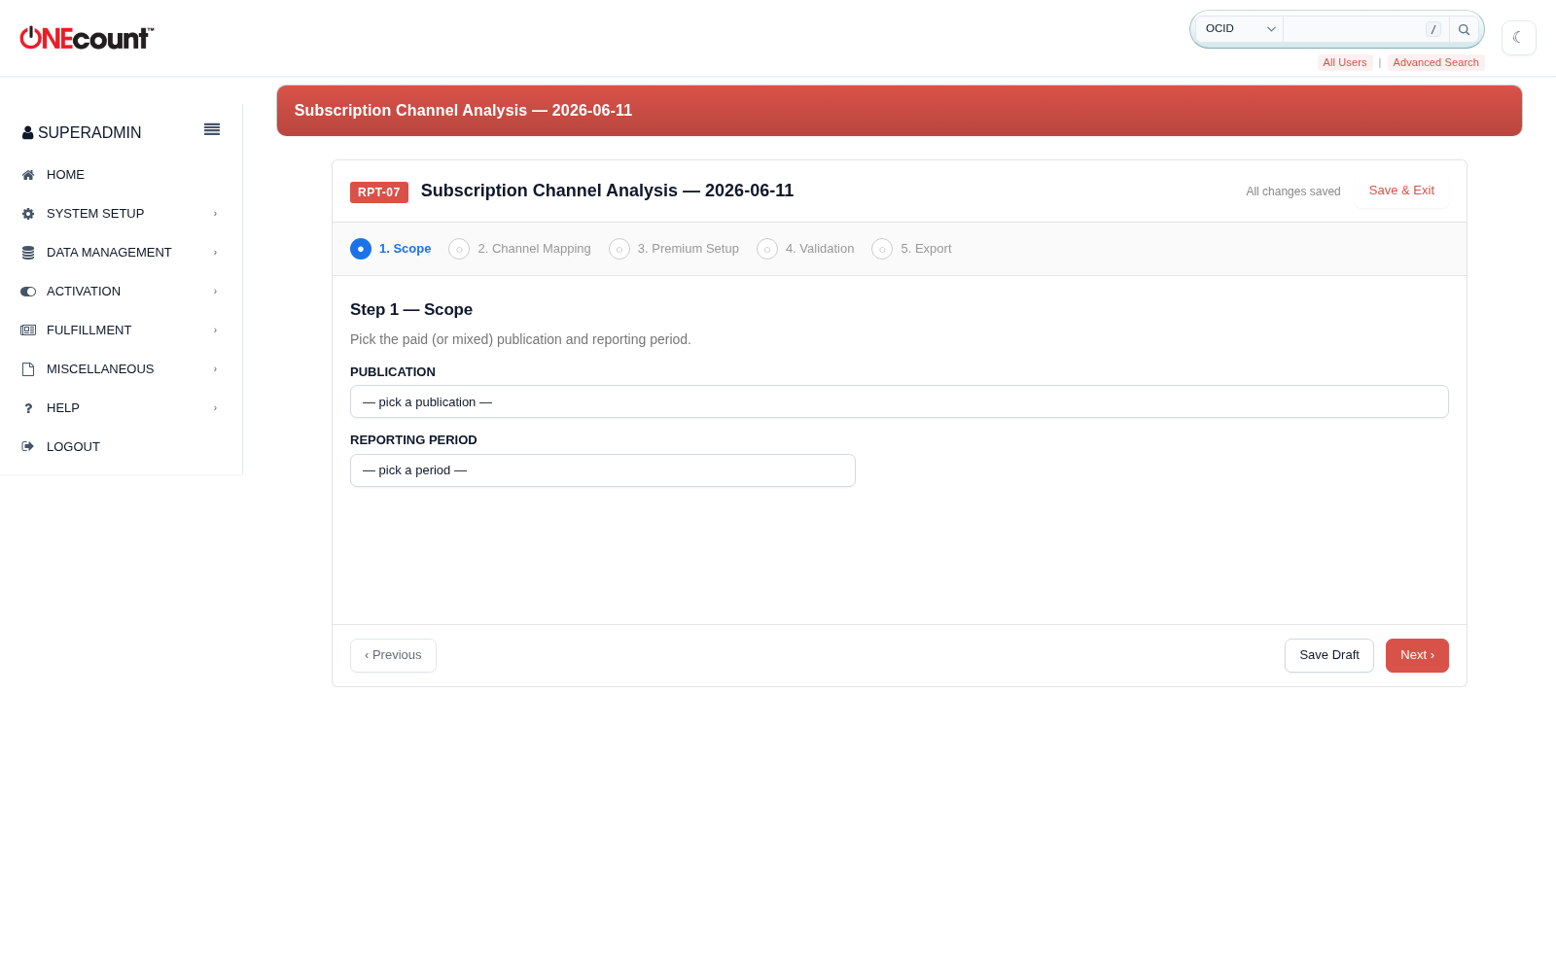This screenshot has width=1556, height=972.
Task: Click the search magnifier icon
Action: point(1464,29)
